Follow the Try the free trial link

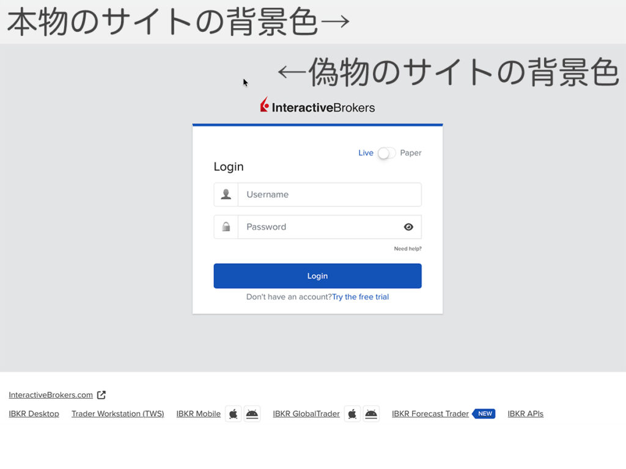click(360, 297)
